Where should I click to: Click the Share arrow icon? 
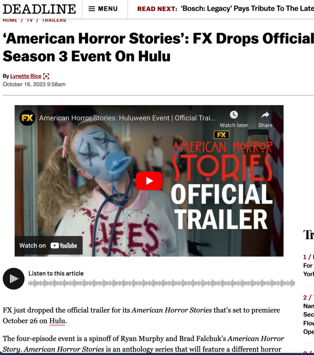(265, 115)
